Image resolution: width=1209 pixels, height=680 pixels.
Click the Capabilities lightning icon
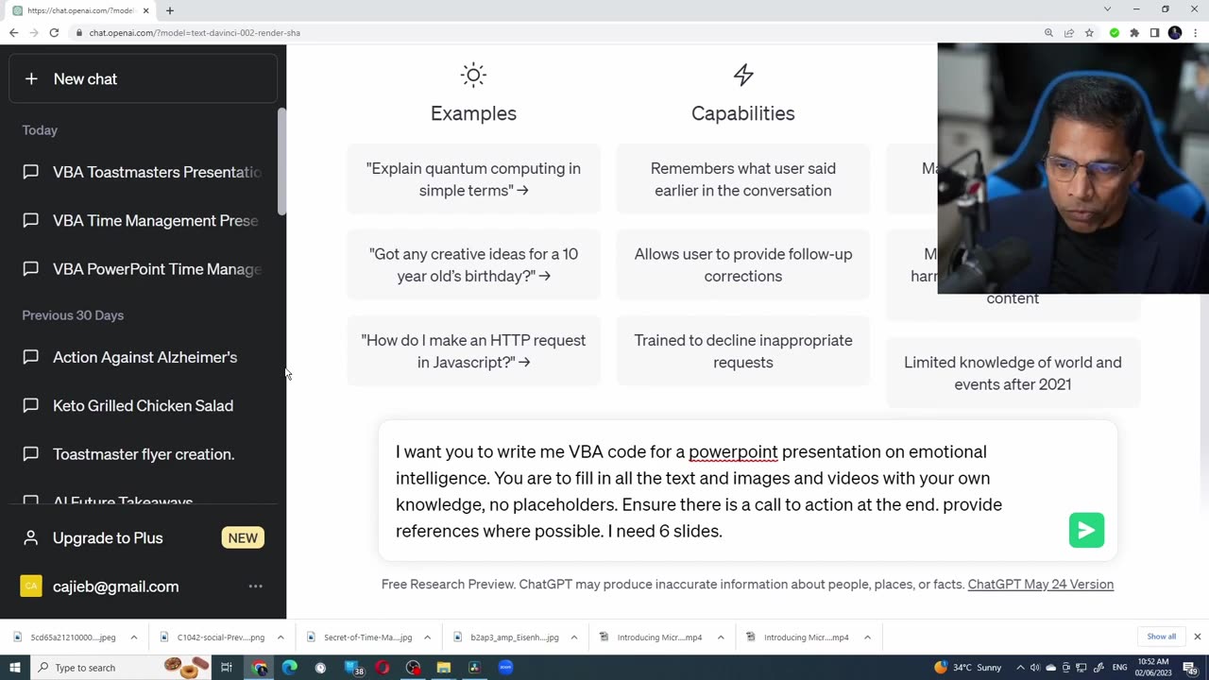coord(743,75)
